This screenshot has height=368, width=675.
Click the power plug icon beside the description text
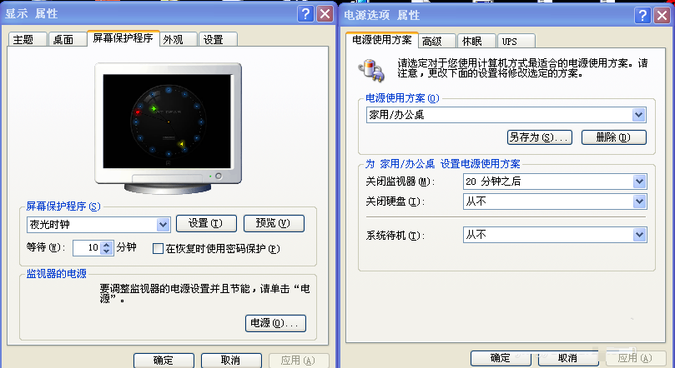coord(369,70)
